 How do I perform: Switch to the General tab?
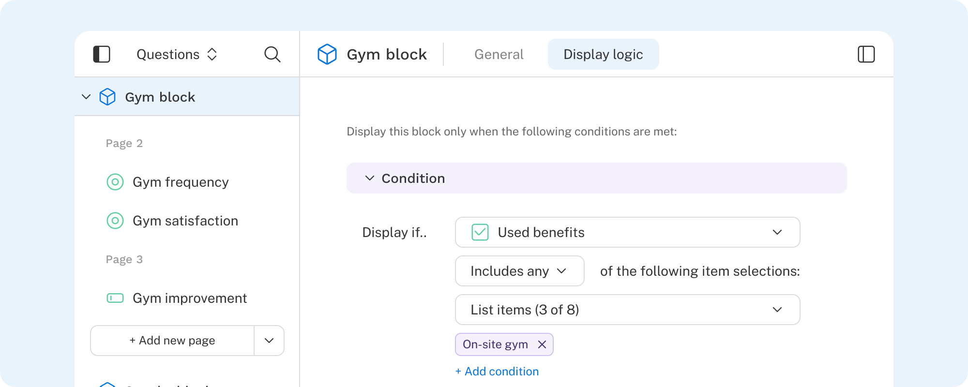[499, 54]
